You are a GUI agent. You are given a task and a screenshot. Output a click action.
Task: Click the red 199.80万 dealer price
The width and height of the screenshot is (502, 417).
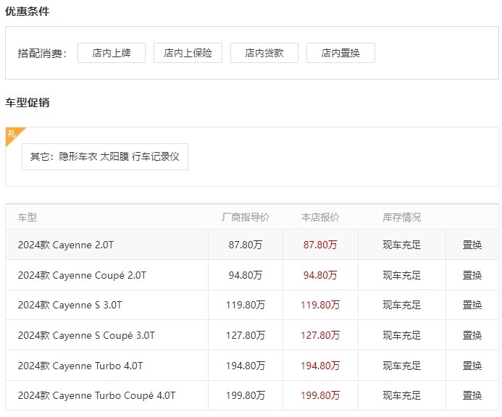[320, 395]
